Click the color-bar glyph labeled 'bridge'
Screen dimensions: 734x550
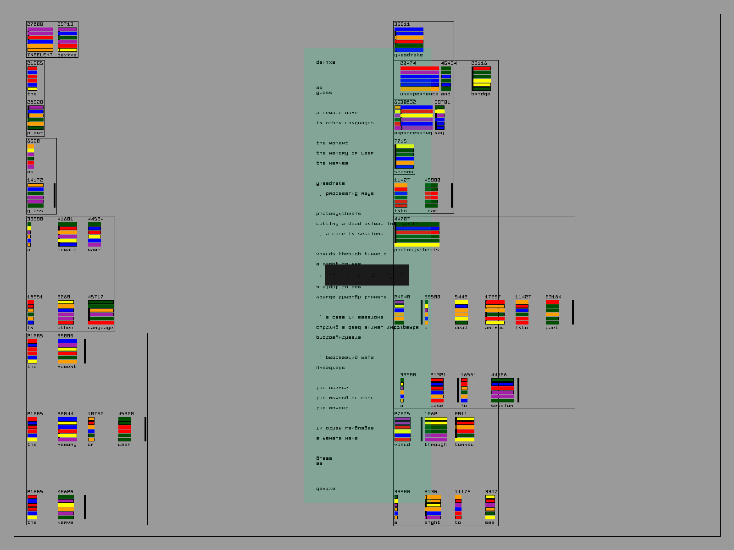tap(481, 79)
